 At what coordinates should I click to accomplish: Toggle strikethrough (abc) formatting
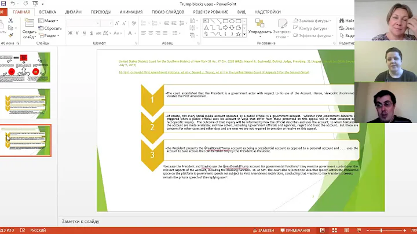click(98, 33)
